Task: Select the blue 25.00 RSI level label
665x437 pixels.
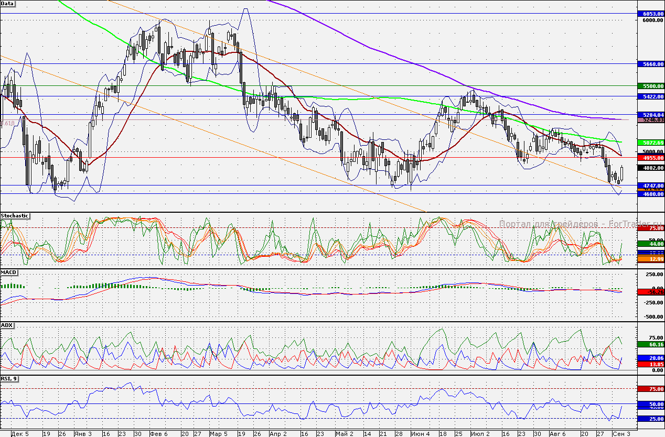Action: pyautogui.click(x=650, y=419)
